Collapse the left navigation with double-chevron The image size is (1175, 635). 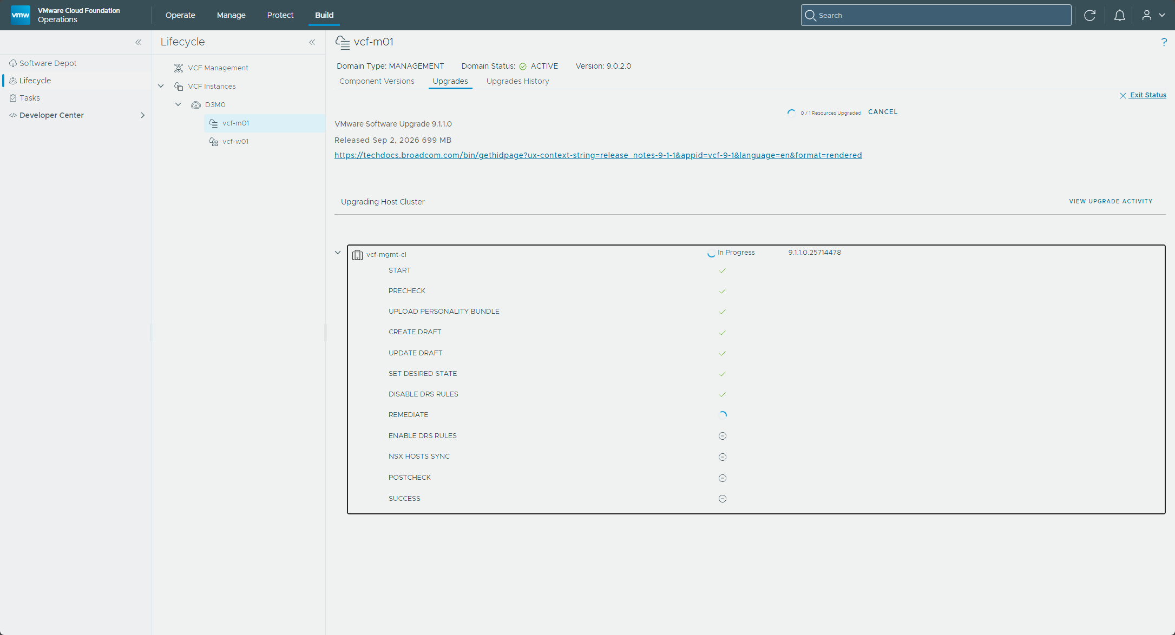(138, 42)
